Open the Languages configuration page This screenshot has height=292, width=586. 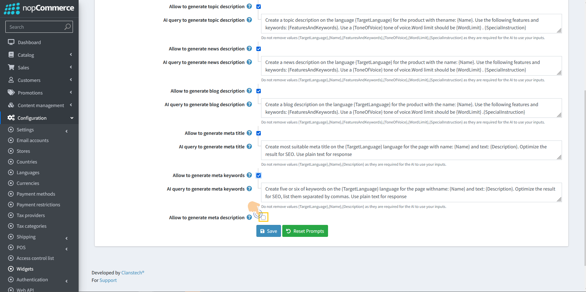[28, 172]
